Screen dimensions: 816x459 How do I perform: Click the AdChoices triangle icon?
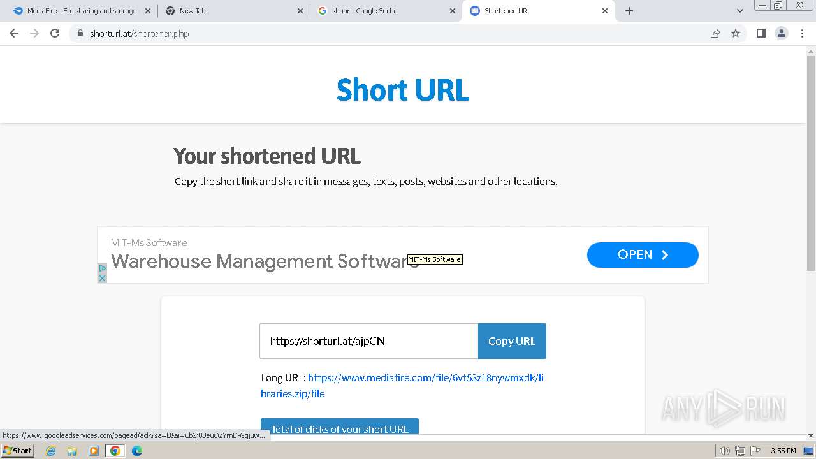click(102, 268)
